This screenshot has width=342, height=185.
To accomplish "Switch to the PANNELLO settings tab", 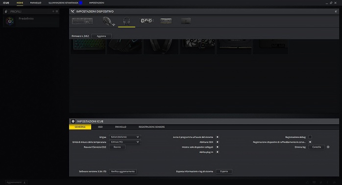I will [121, 127].
